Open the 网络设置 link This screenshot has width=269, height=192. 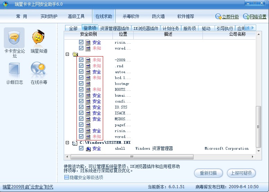point(258,17)
